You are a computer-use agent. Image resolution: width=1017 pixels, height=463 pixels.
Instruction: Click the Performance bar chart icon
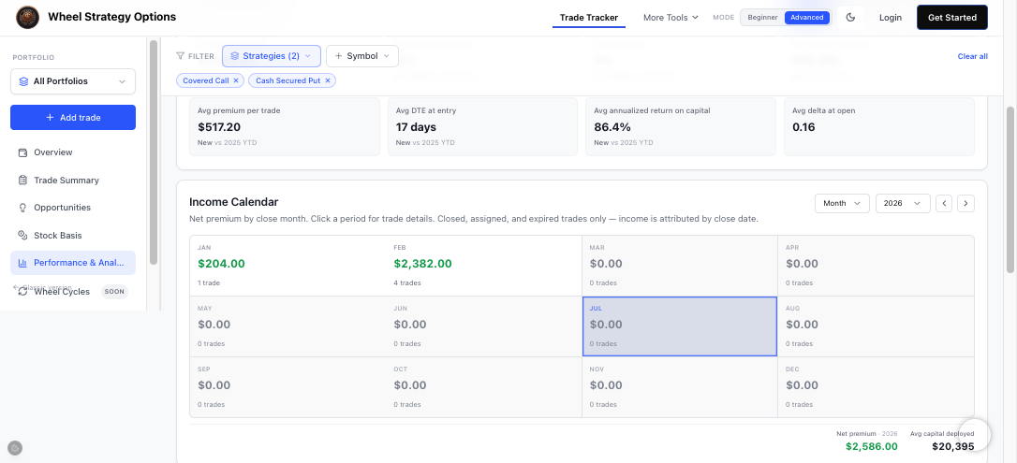pyautogui.click(x=22, y=263)
